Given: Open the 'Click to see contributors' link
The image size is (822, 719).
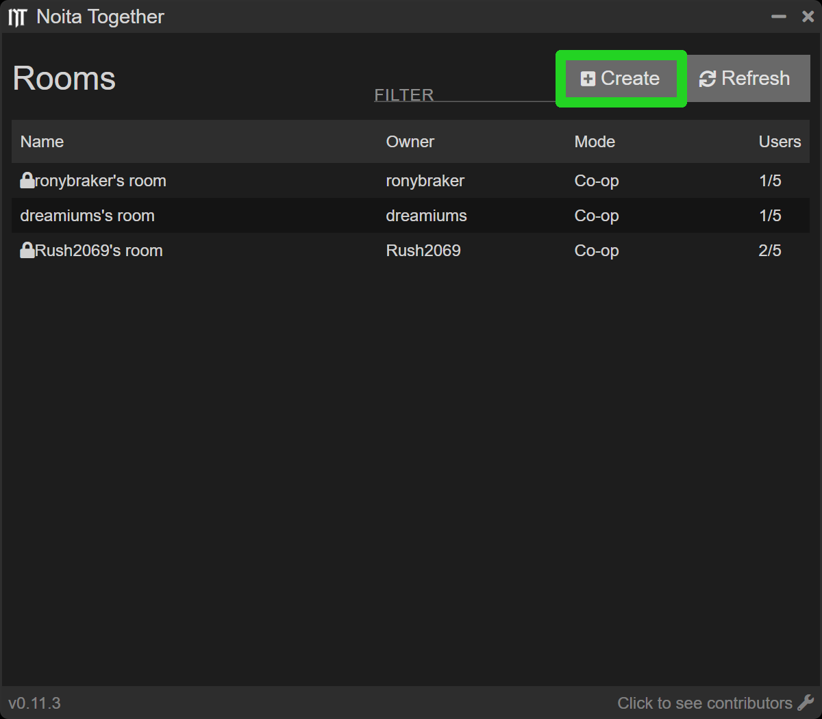Looking at the screenshot, I should coord(704,703).
